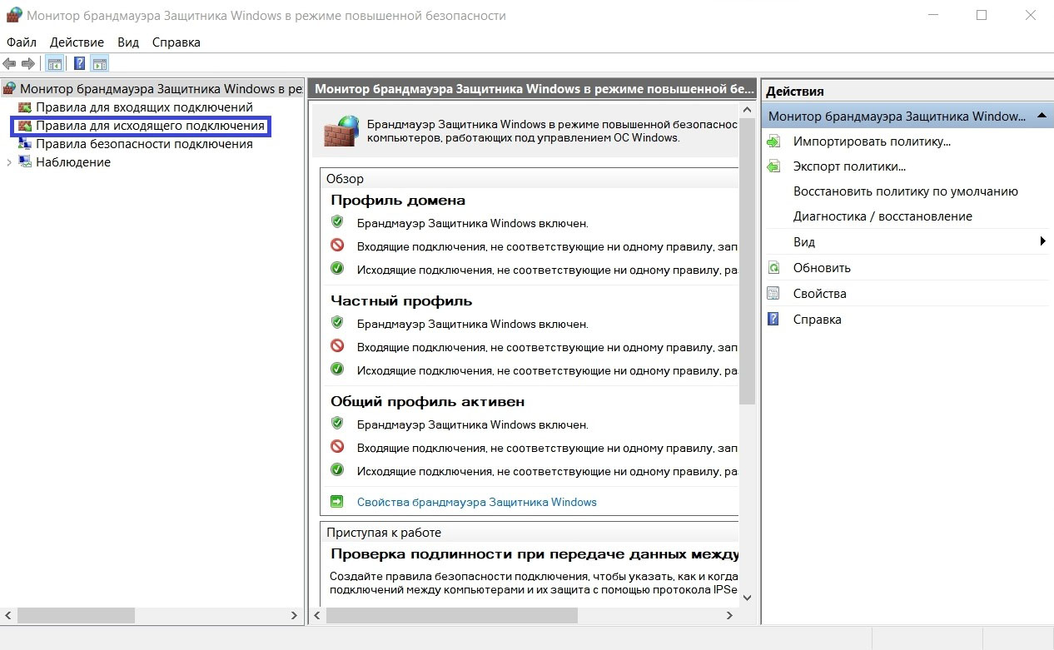Open the Вид menu in menu bar
Screen dimensions: 1054x650
[x=128, y=42]
